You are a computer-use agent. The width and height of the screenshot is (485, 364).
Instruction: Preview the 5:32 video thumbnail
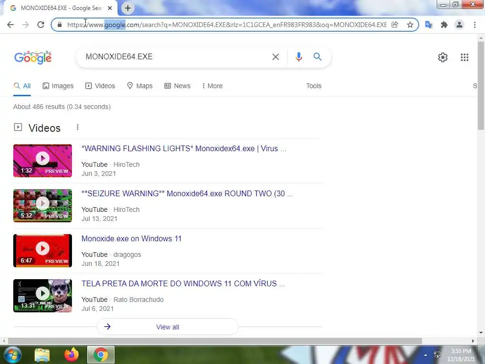coord(43,206)
